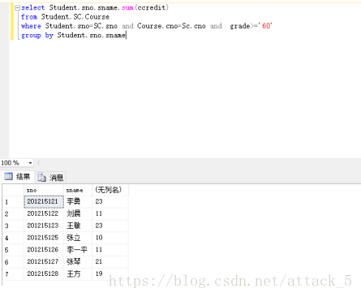Select entire row 4 via row header
The image size is (361, 297).
coord(13,238)
